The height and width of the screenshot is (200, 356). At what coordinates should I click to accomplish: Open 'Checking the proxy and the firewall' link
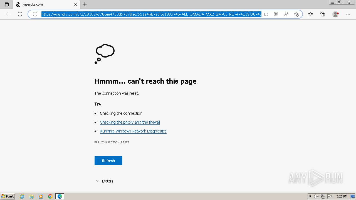tap(130, 122)
